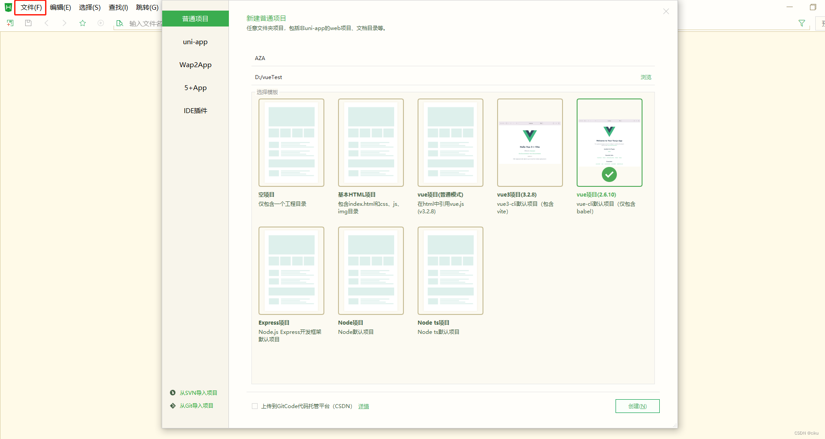Click the new file toolbar icon
The width and height of the screenshot is (825, 439).
point(10,23)
